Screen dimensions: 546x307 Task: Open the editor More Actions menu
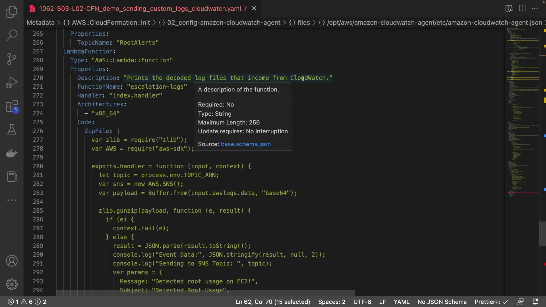535,8
